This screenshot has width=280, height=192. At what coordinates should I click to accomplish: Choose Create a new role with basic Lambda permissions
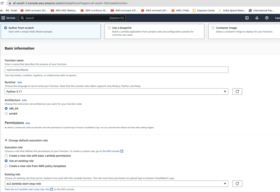[6, 156]
